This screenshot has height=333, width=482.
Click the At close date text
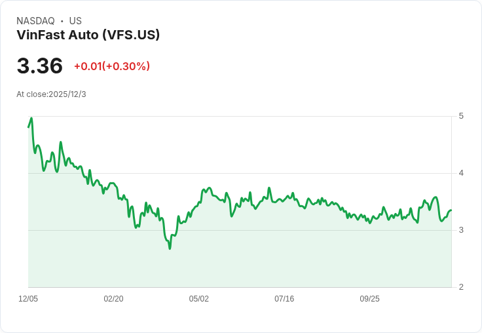tap(51, 94)
